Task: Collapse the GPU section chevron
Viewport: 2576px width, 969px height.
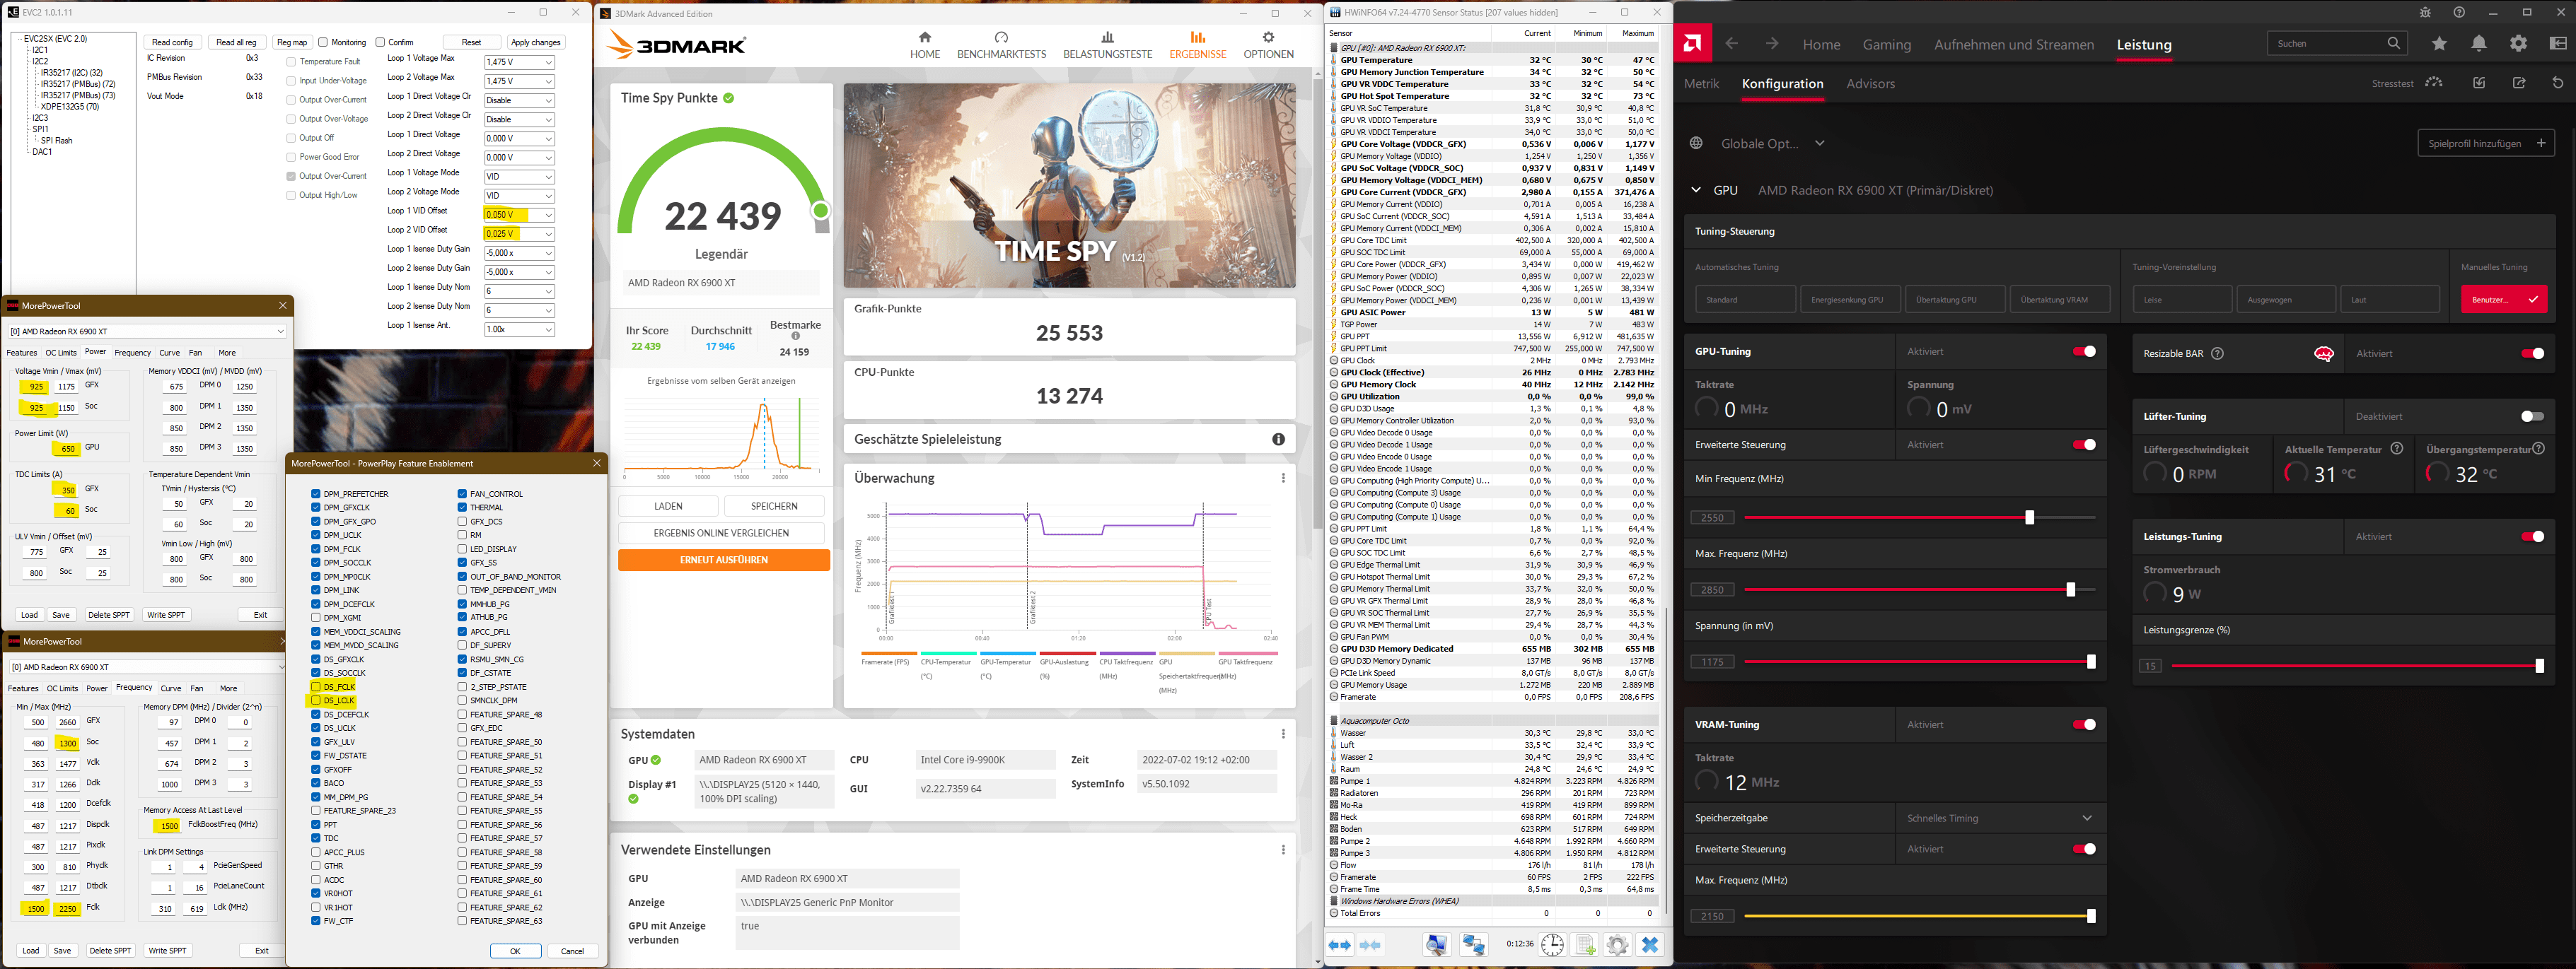Action: [x=1696, y=190]
